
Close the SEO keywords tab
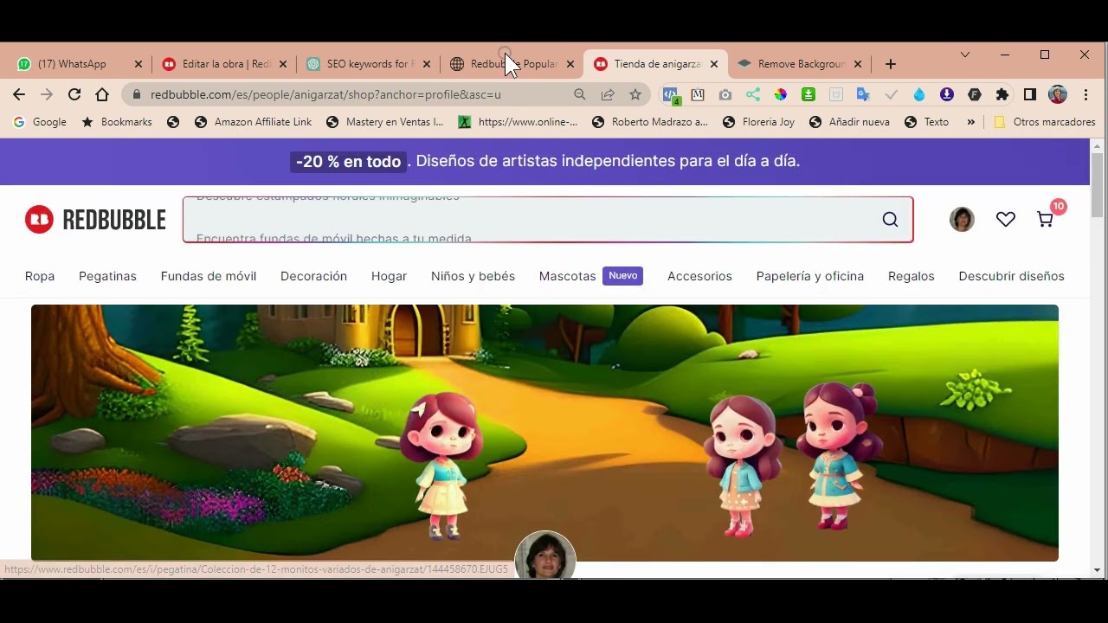coord(427,64)
